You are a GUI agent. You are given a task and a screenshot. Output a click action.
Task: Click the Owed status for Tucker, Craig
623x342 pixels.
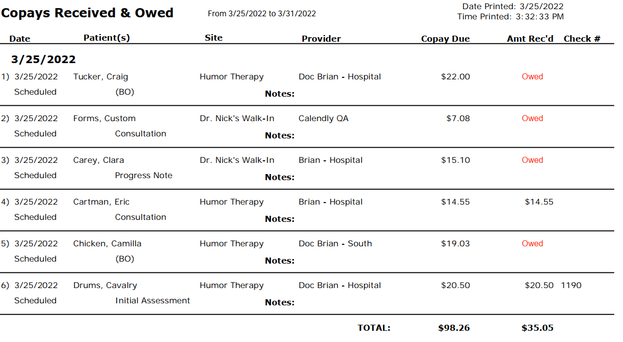tap(532, 77)
